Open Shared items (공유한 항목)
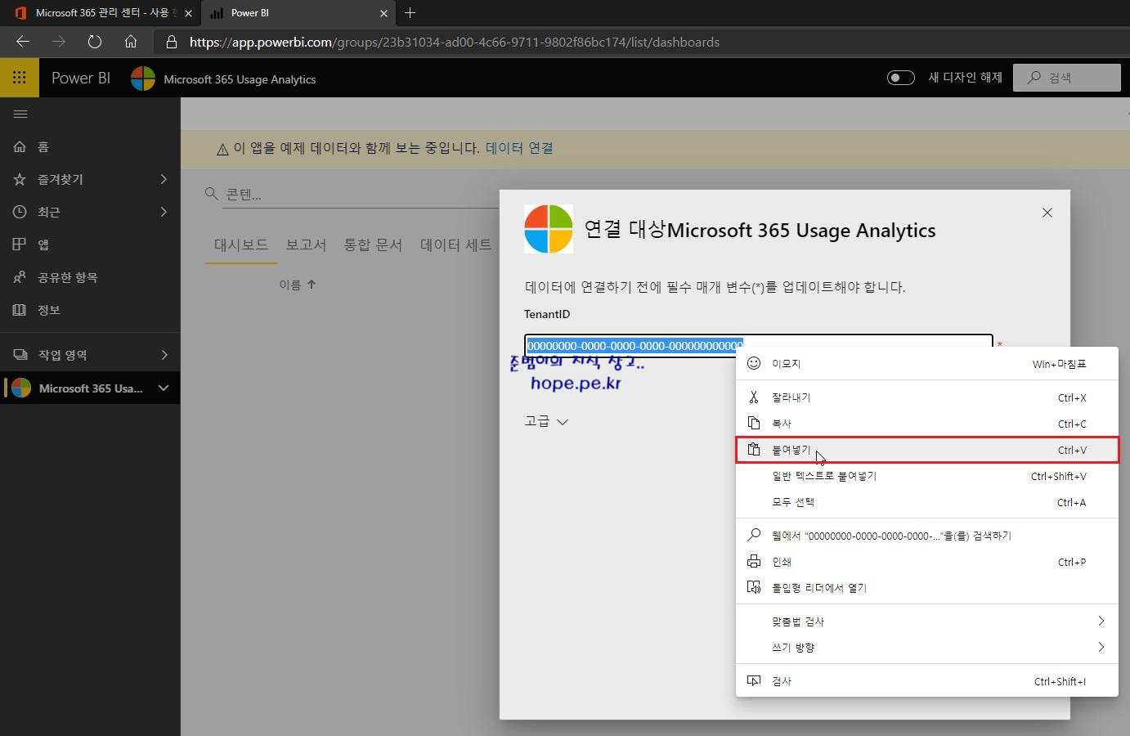 coord(90,277)
